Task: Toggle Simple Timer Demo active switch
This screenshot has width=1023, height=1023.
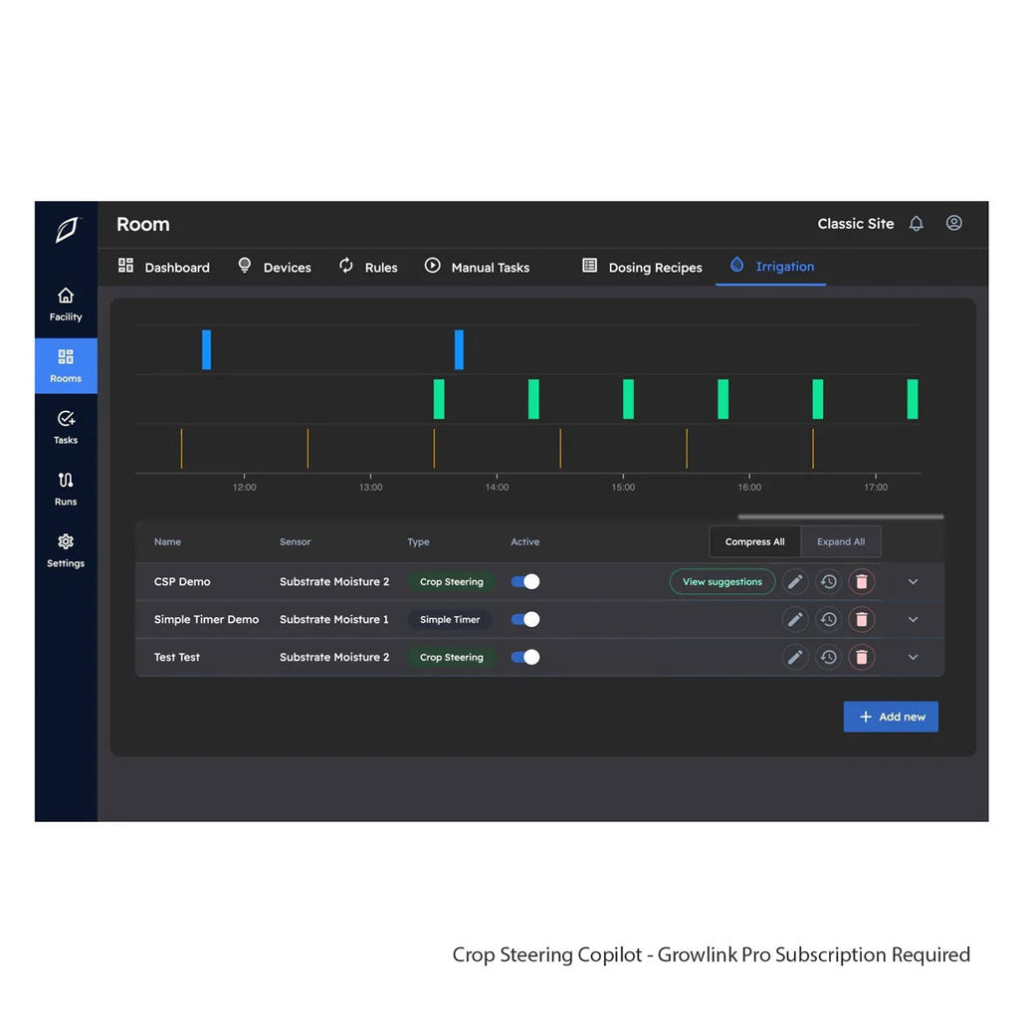Action: [x=525, y=620]
